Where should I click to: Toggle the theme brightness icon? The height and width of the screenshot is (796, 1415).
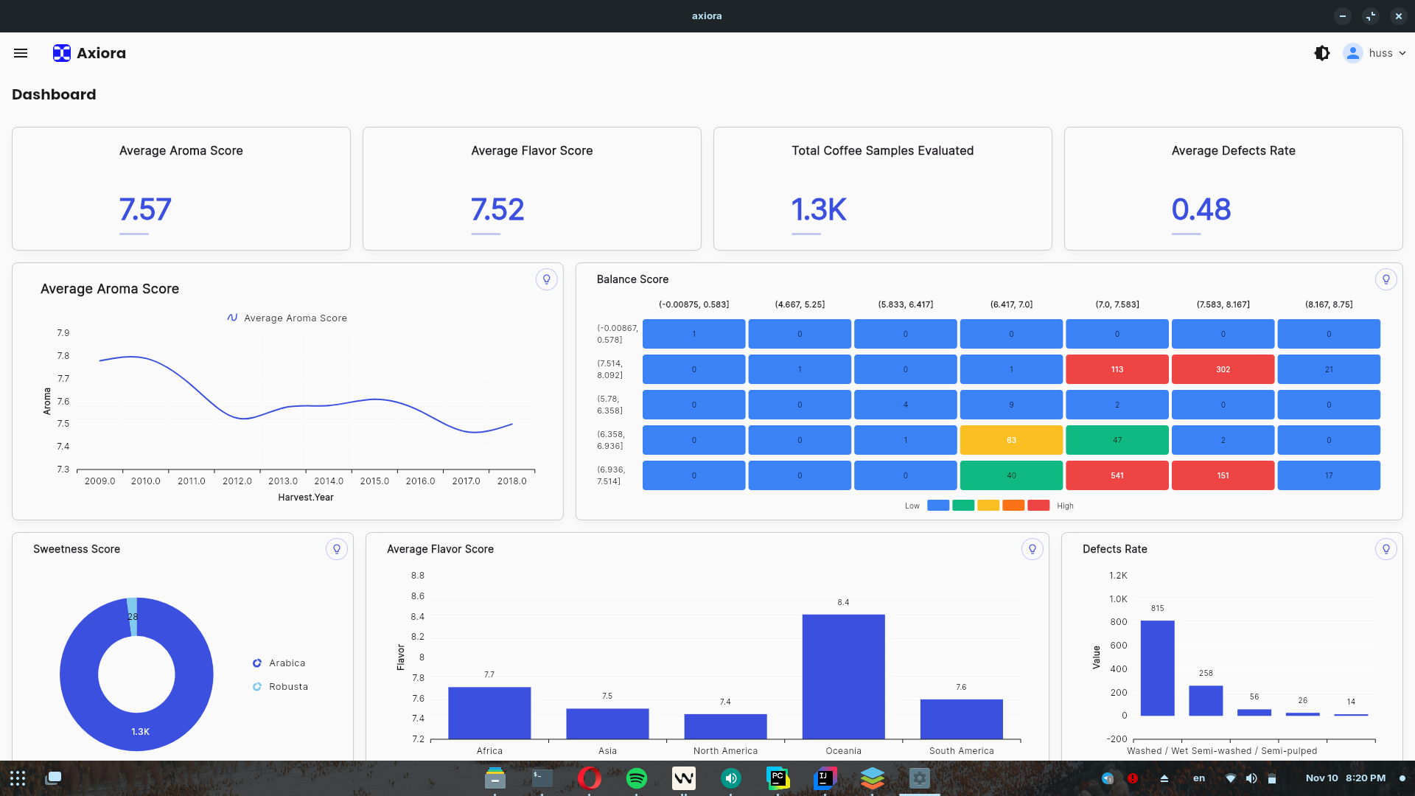tap(1322, 52)
